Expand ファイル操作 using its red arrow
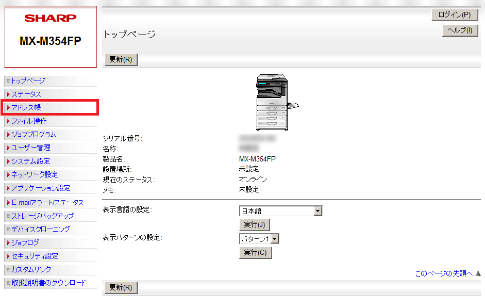This screenshot has height=308, width=485. point(8,121)
